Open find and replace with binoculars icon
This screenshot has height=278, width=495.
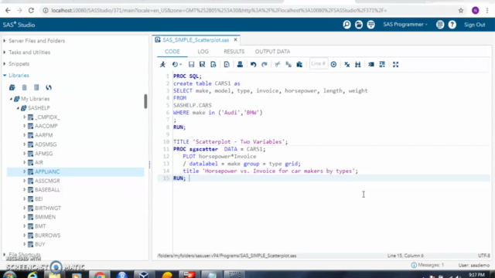(357, 64)
